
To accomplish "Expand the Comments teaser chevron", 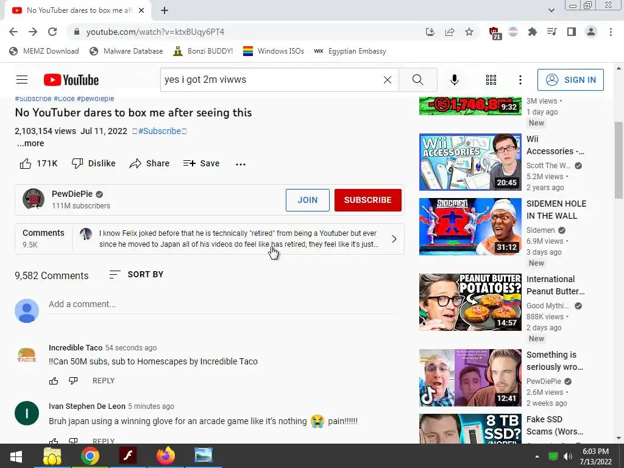I will pyautogui.click(x=394, y=239).
